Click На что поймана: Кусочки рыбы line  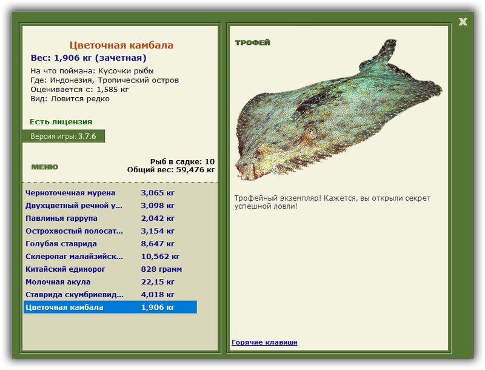click(92, 71)
